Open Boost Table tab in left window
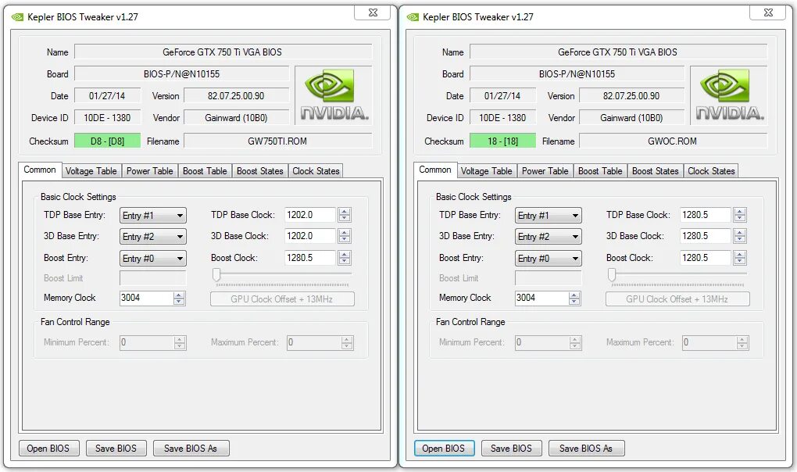 [205, 171]
